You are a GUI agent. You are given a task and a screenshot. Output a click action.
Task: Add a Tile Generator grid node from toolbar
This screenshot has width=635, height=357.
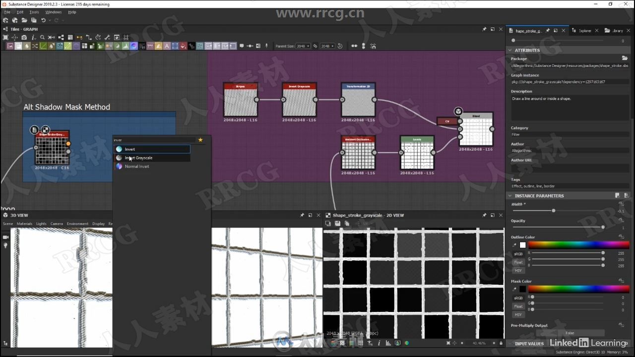click(84, 46)
